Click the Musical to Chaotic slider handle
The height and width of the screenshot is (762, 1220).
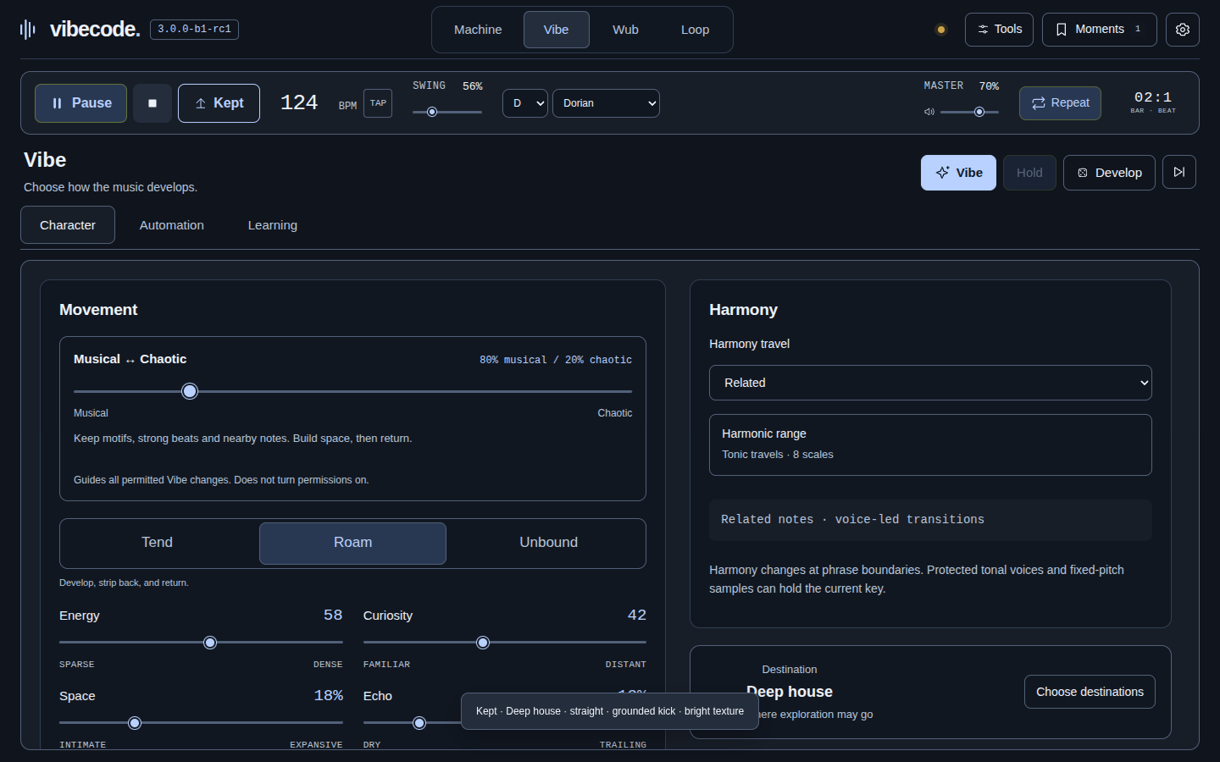[190, 391]
